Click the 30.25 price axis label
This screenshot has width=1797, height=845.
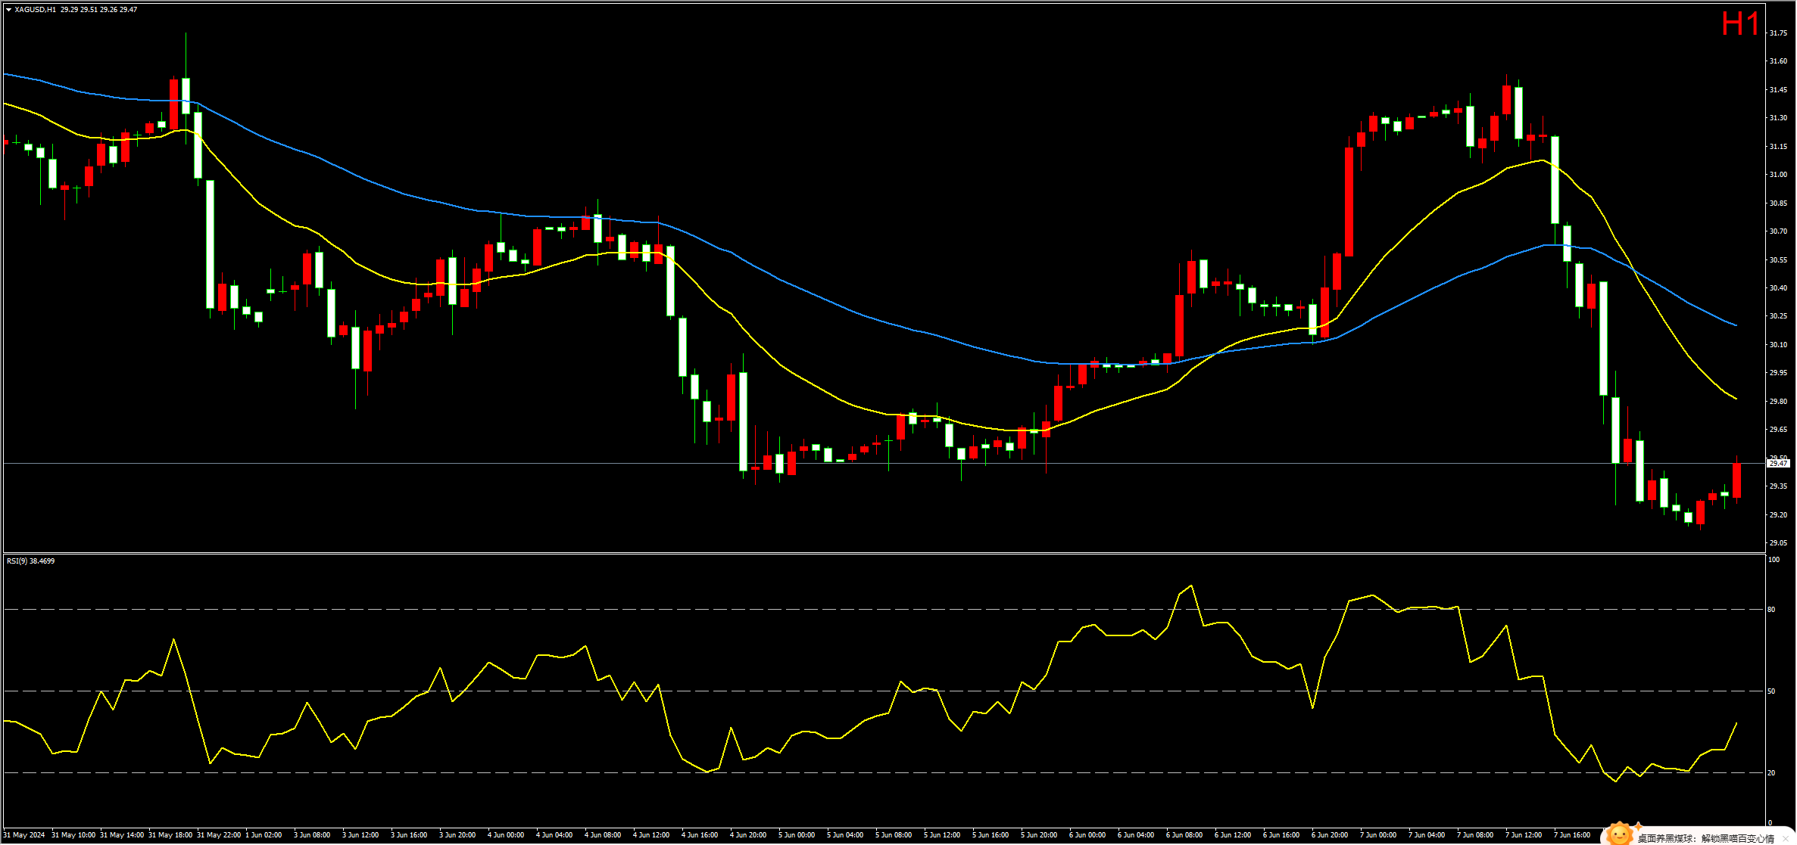click(1778, 316)
